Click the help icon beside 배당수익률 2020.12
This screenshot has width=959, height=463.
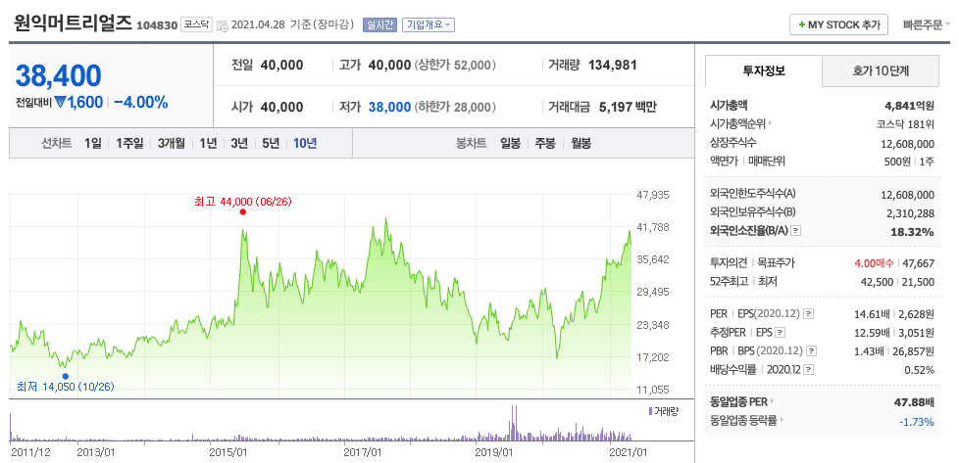click(808, 370)
